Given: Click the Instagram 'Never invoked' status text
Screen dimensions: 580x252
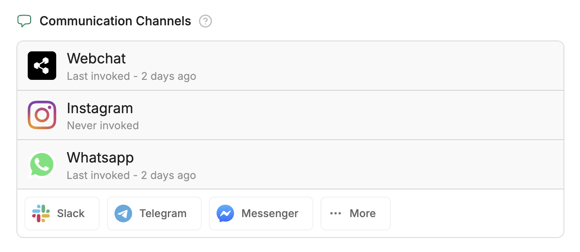Looking at the screenshot, I should tap(103, 125).
